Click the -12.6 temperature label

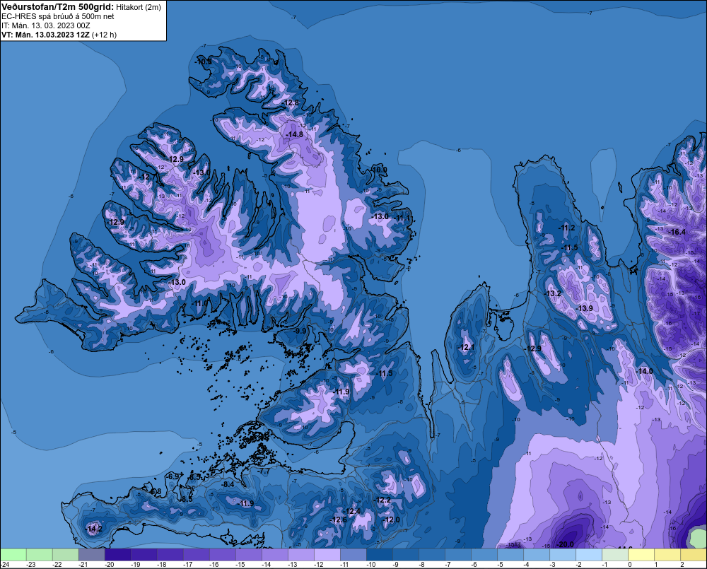[338, 520]
